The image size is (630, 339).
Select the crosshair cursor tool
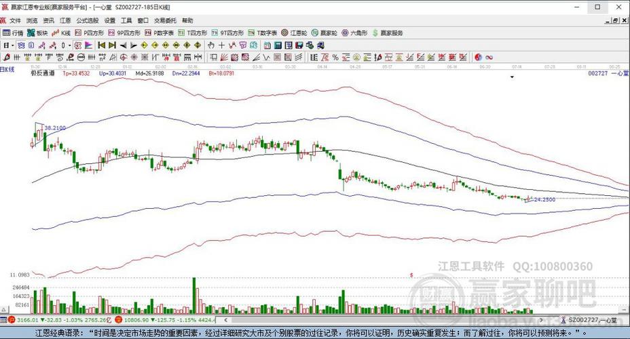click(221, 45)
